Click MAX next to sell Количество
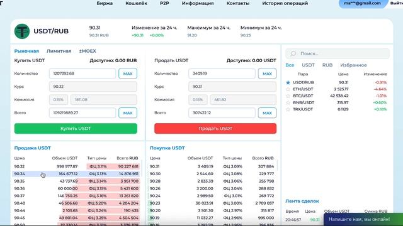Screen dimensions: 403x226 pos(267,73)
